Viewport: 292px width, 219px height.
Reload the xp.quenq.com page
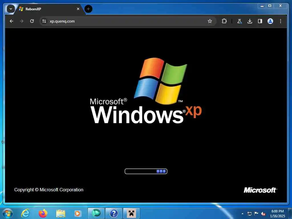coord(32,21)
